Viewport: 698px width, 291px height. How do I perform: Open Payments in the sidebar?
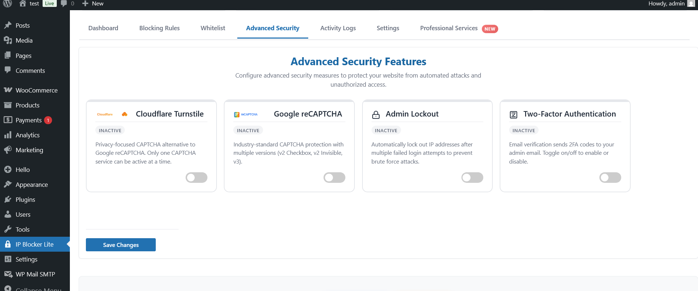tap(28, 120)
